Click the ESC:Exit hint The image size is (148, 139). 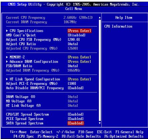104,132
